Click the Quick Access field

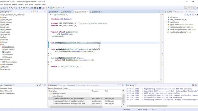[189, 8]
